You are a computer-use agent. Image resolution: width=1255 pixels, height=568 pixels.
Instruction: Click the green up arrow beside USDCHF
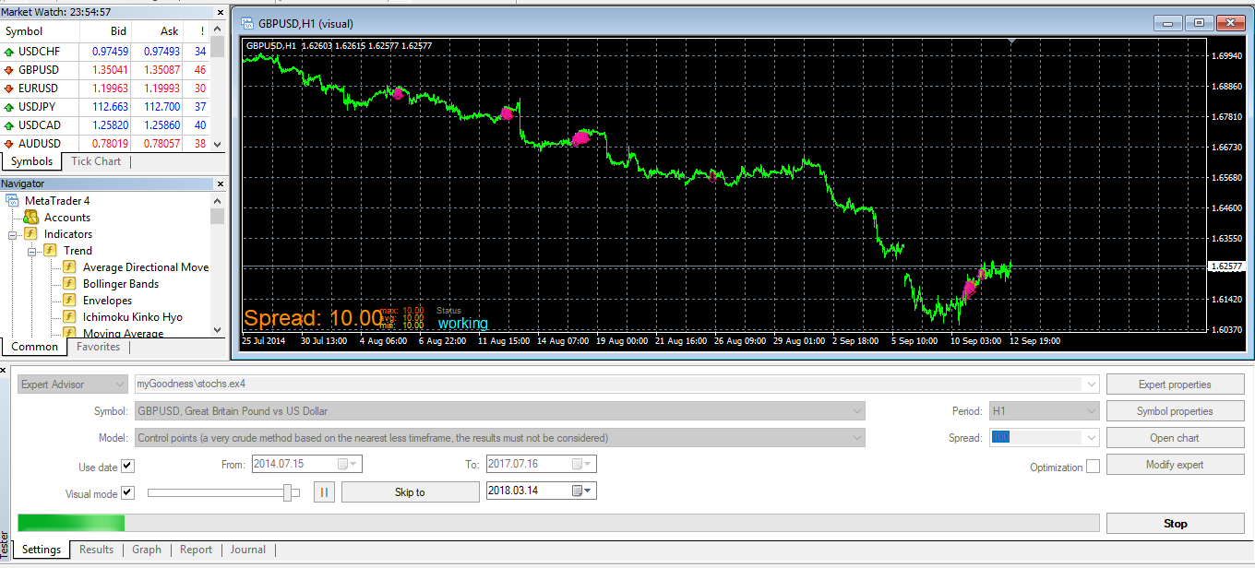(x=9, y=52)
